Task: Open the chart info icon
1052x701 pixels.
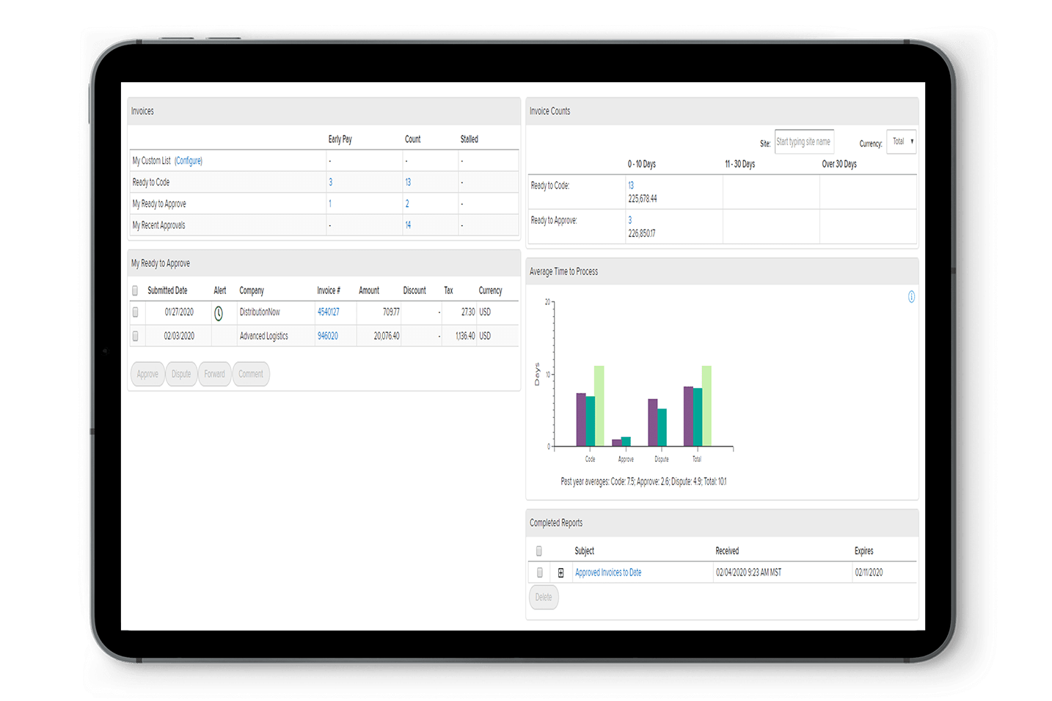Action: 911,297
